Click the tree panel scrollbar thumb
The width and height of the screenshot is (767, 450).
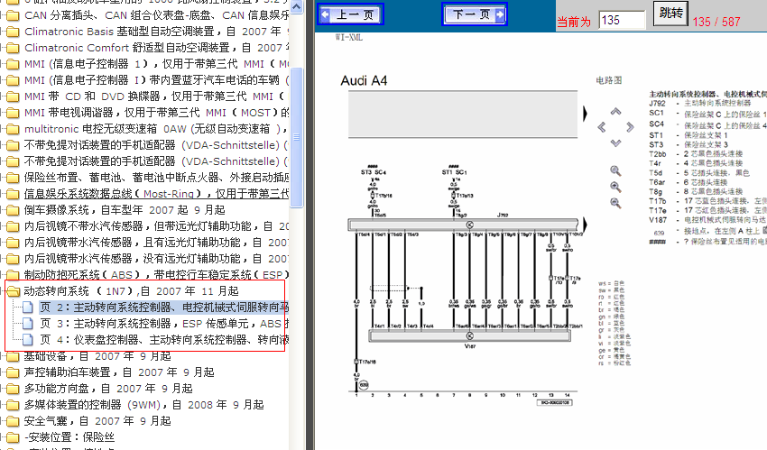tap(297, 137)
